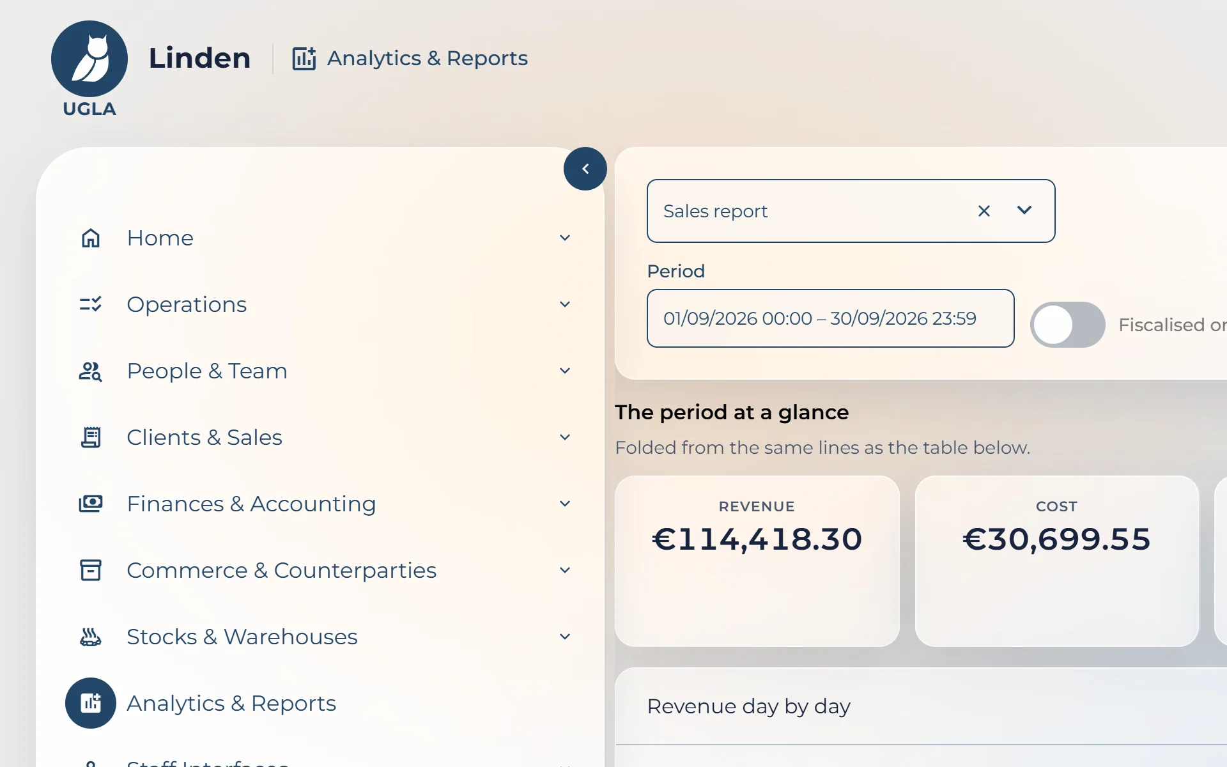This screenshot has width=1227, height=767.
Task: Expand the Home menu chevron
Action: [x=565, y=238]
